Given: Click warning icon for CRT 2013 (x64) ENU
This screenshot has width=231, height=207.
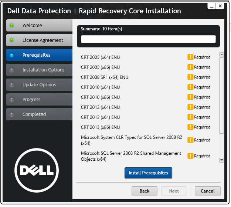Looking at the screenshot, I should [190, 117].
